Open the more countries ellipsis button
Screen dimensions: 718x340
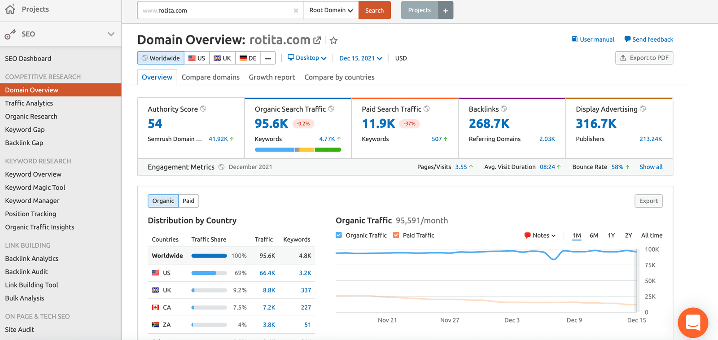(x=268, y=58)
